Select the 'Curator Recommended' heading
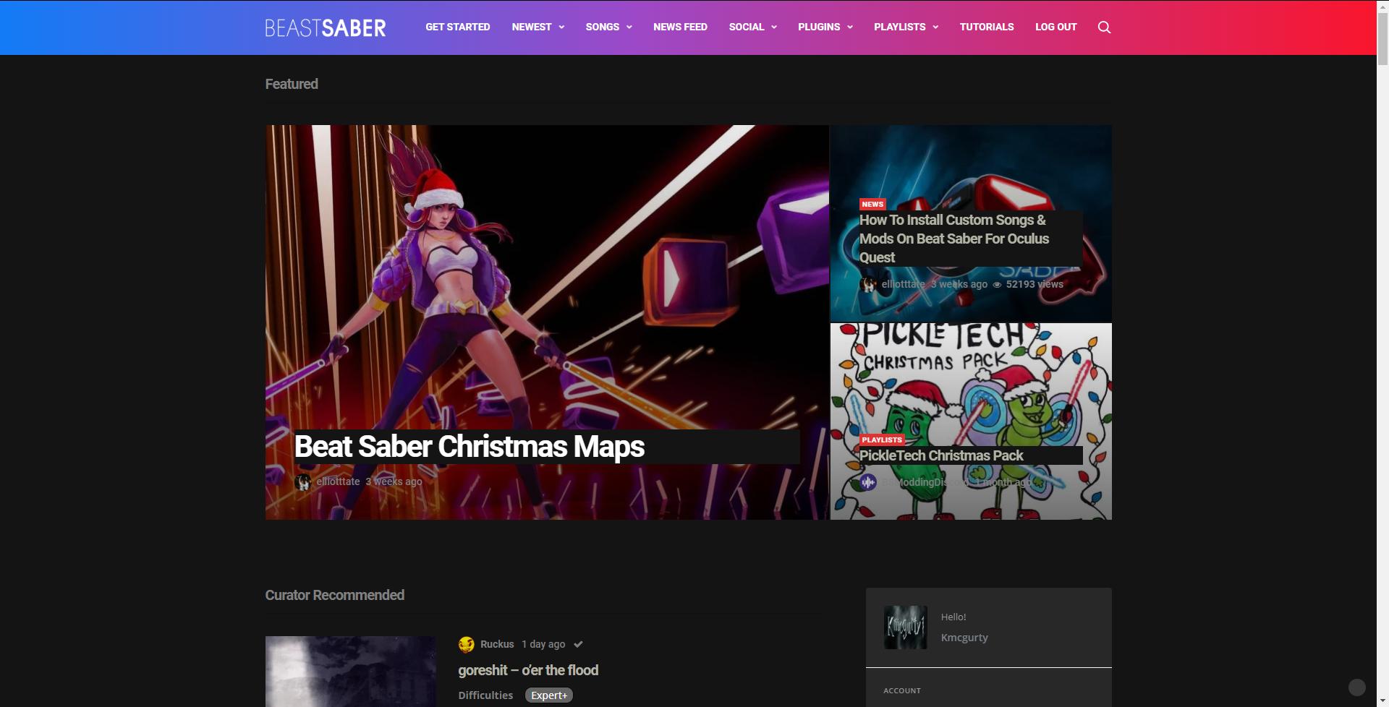The height and width of the screenshot is (707, 1389). [x=334, y=595]
